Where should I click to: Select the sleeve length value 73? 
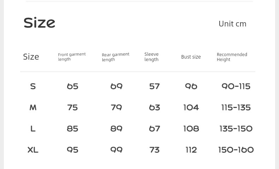coord(154,150)
